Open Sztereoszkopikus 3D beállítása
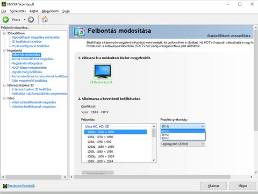This screenshot has height=194, width=258. 31,89
